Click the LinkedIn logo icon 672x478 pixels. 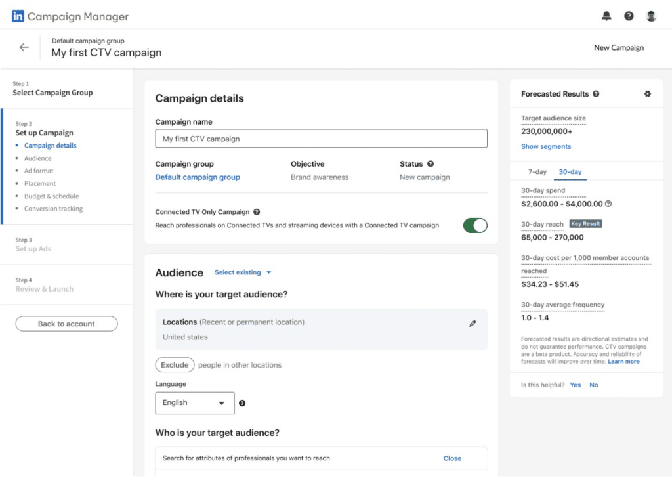[18, 16]
